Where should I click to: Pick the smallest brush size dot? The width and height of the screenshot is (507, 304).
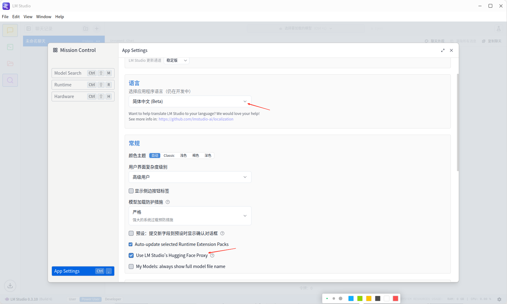tap(327, 298)
